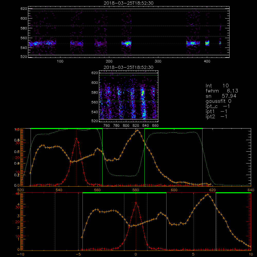Click the -5 label on bottom plot x-axis
The height and width of the screenshot is (257, 257).
(78, 254)
